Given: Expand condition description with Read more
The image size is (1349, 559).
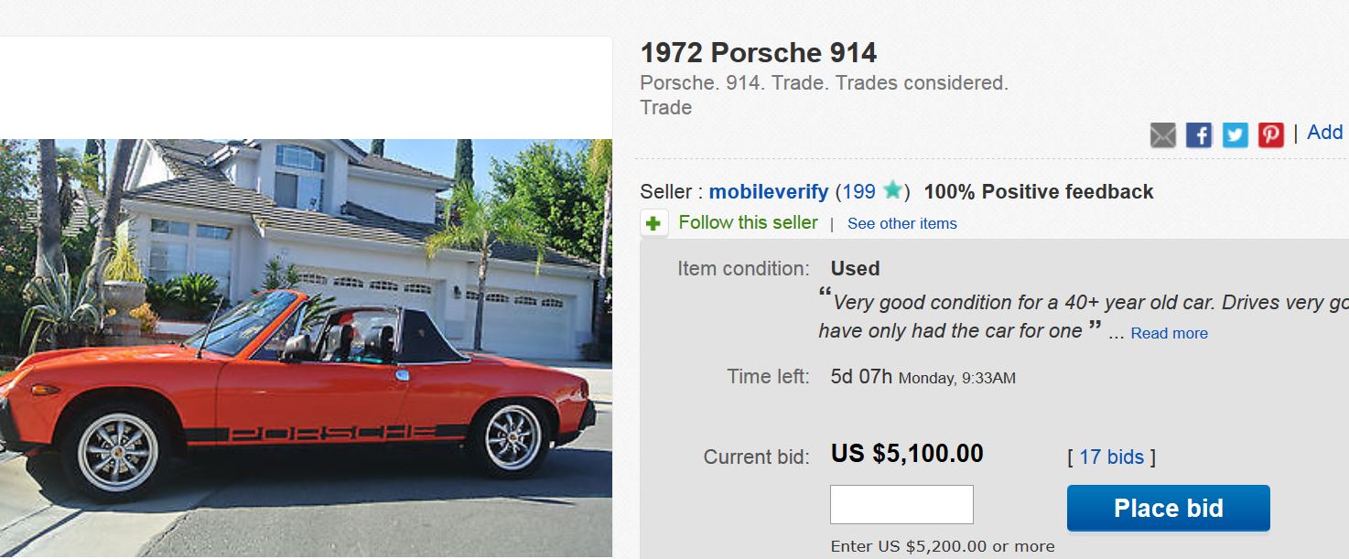Looking at the screenshot, I should pos(1169,333).
